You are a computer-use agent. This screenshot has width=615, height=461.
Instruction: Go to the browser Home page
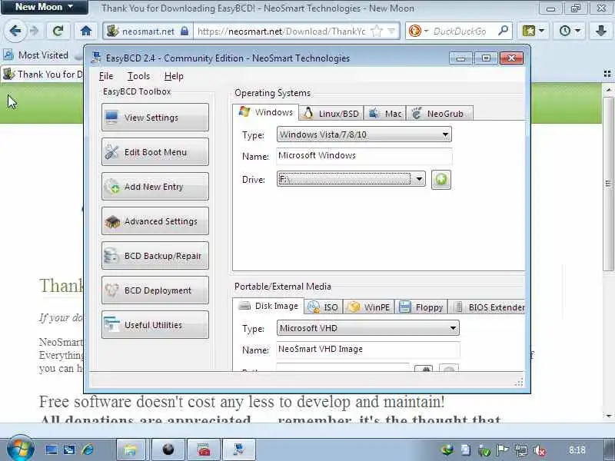click(x=86, y=31)
